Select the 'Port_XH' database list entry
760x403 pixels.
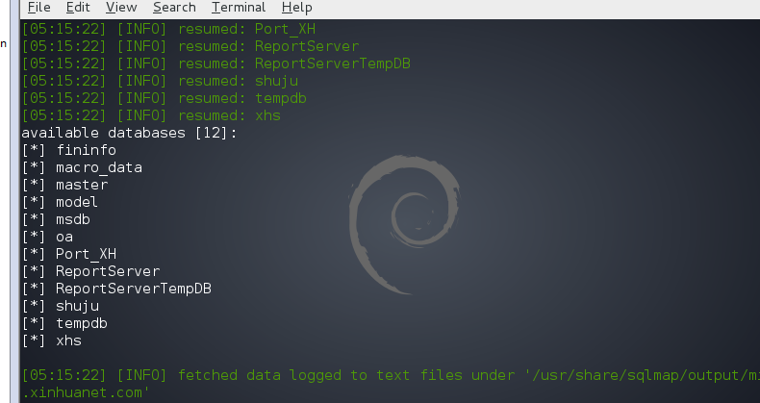point(69,254)
